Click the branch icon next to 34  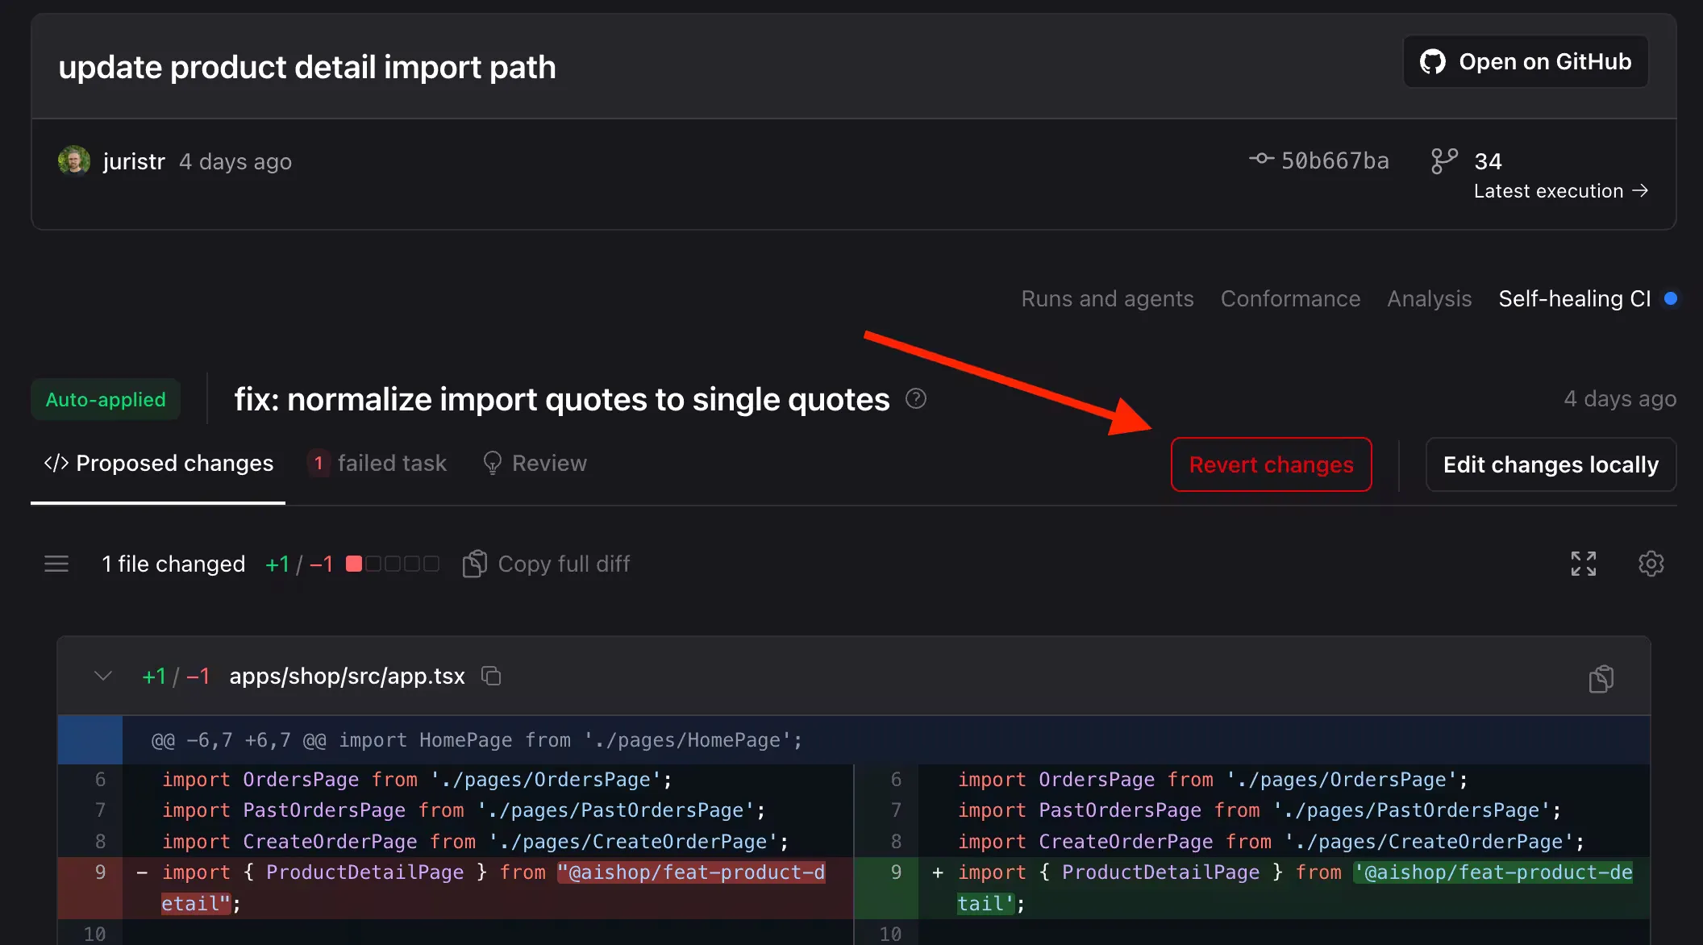(1443, 160)
